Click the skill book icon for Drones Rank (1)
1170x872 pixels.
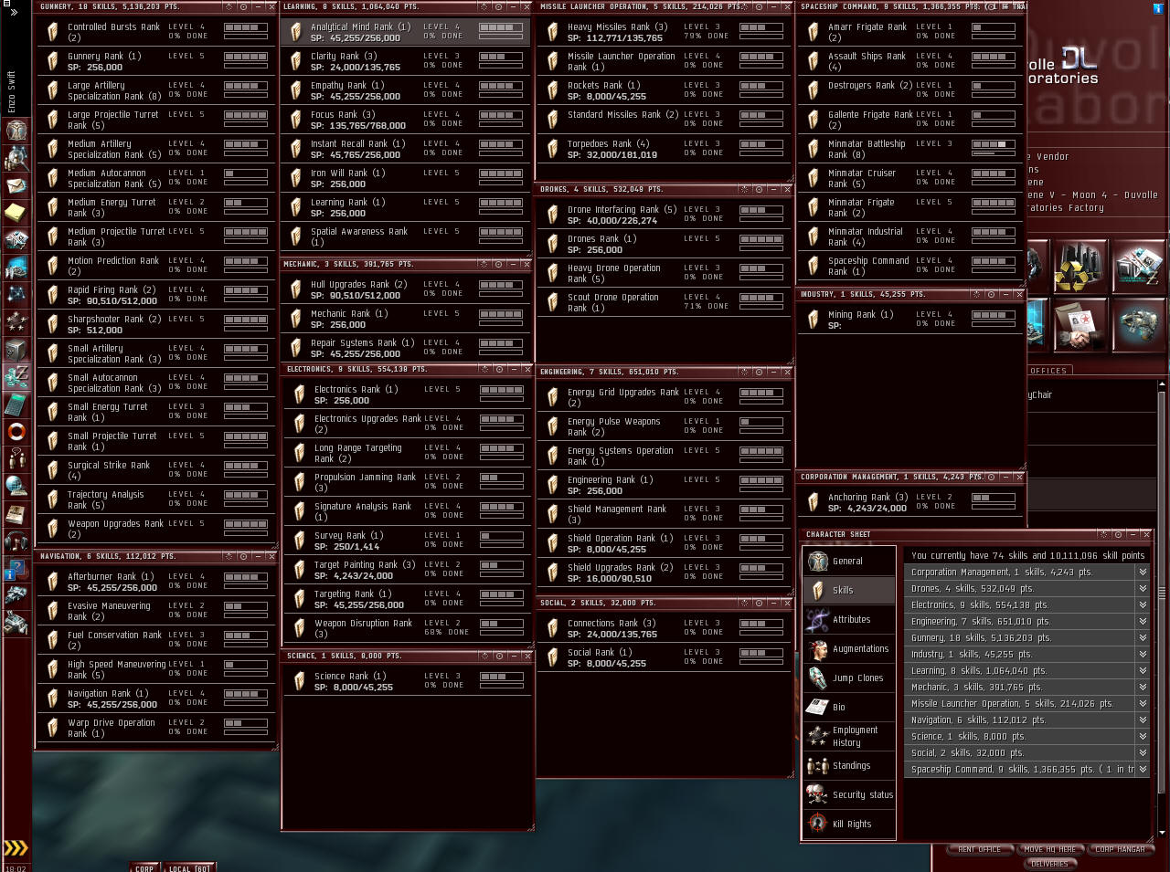pyautogui.click(x=553, y=244)
